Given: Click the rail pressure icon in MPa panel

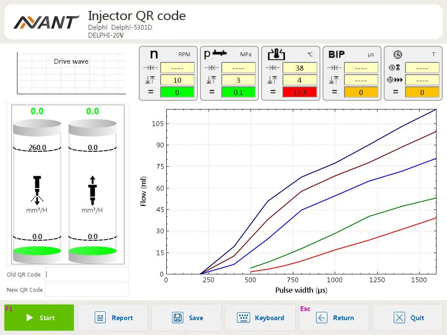Looking at the screenshot, I should [216, 54].
